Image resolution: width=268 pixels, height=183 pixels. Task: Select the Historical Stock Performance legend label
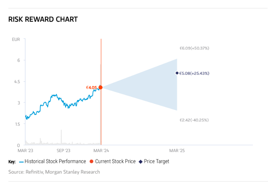point(55,162)
